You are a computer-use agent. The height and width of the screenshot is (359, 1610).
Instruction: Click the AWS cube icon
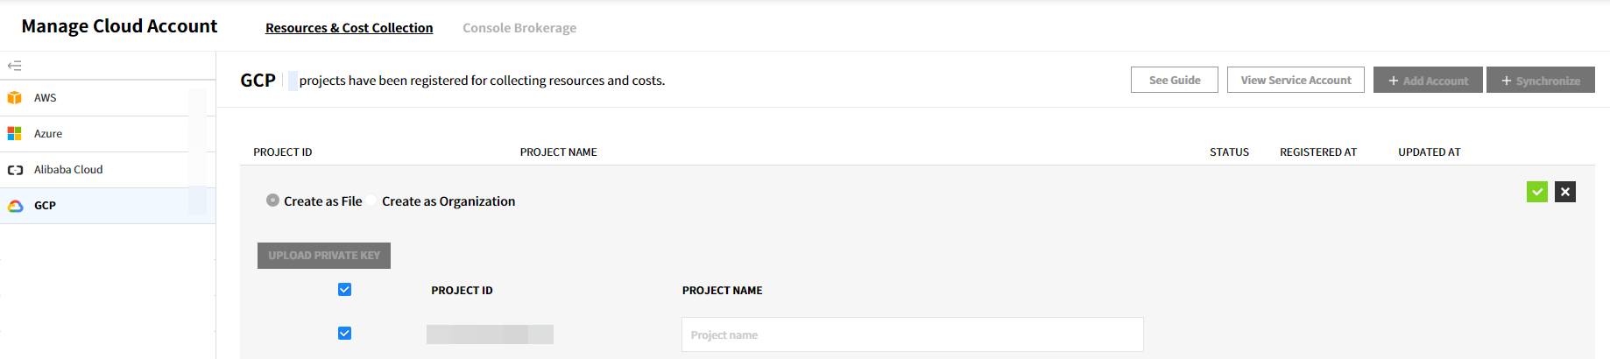(15, 98)
